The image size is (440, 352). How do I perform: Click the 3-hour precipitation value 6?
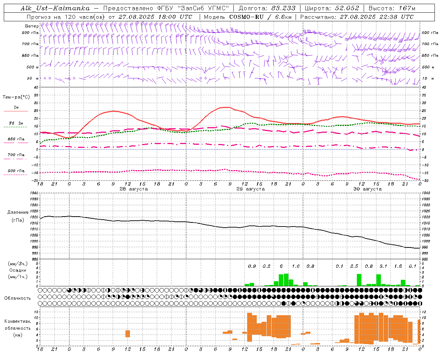281,266
